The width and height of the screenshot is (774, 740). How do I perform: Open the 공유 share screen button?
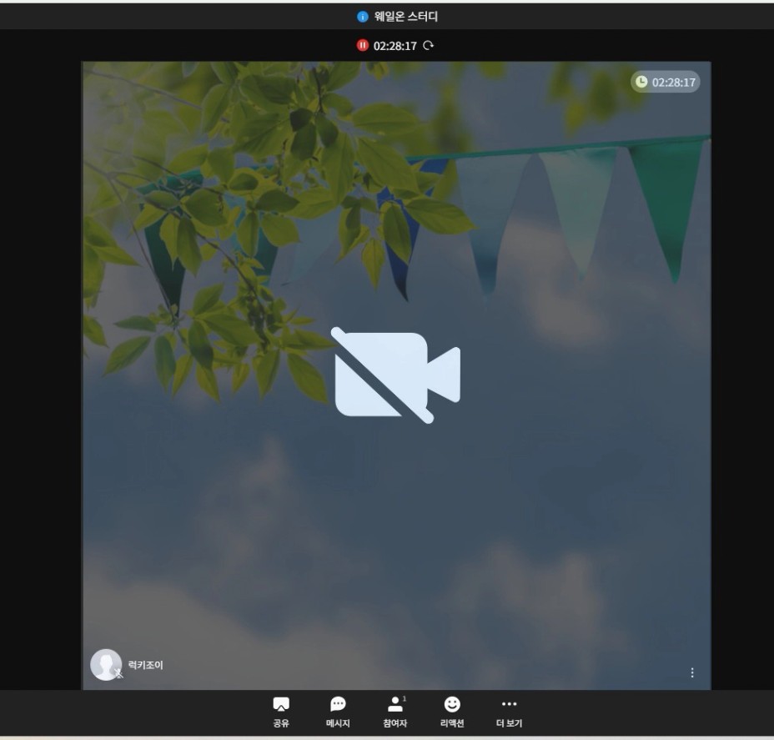click(x=281, y=712)
